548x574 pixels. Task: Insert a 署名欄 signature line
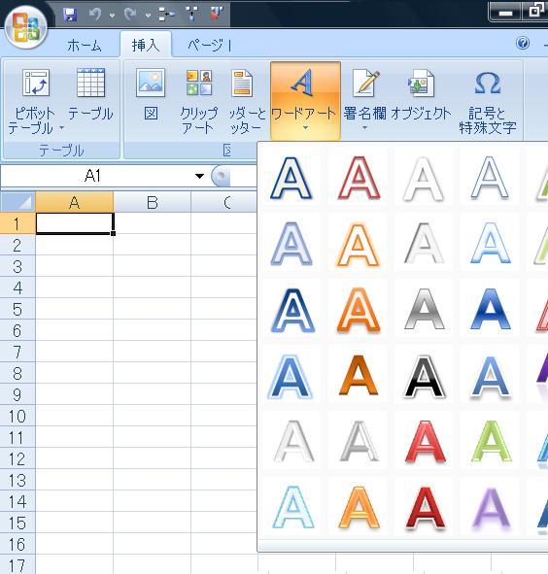click(x=364, y=95)
